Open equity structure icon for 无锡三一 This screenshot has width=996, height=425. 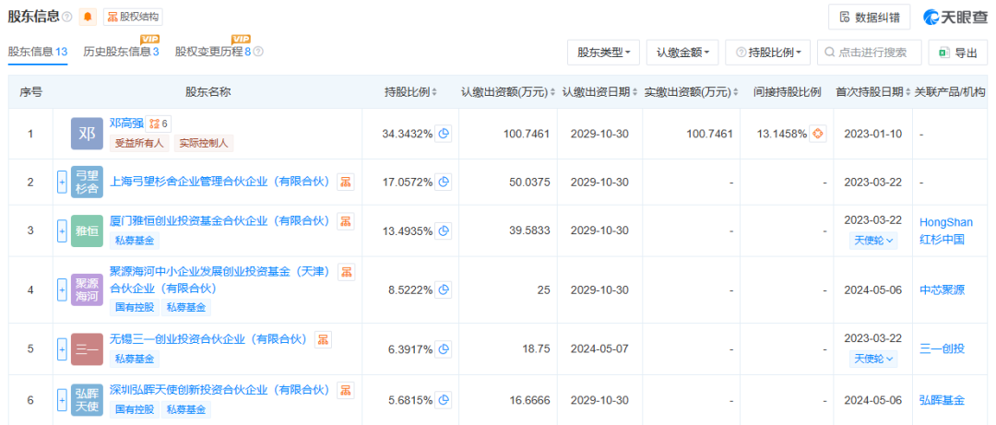click(323, 339)
